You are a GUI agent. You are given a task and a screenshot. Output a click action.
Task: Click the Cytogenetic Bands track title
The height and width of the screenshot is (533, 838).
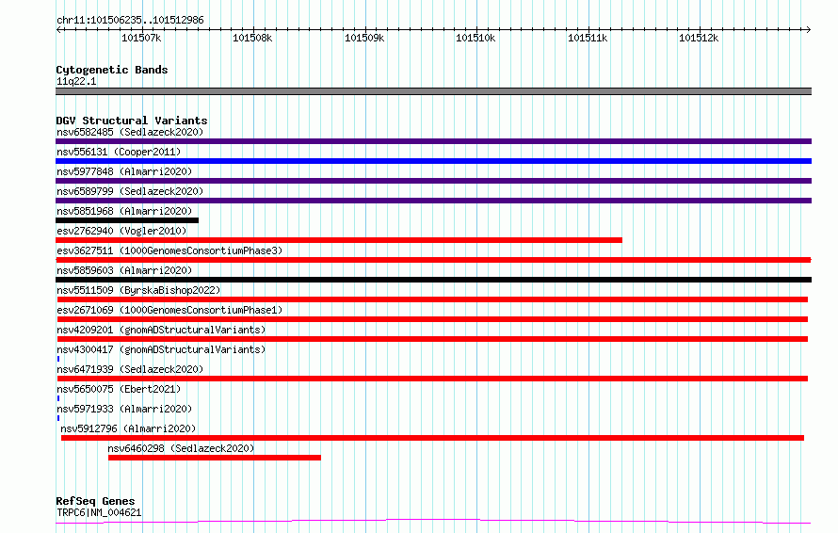tap(112, 70)
